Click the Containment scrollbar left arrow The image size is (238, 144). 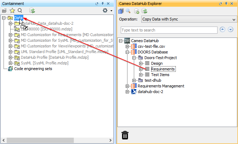click(x=4, y=140)
